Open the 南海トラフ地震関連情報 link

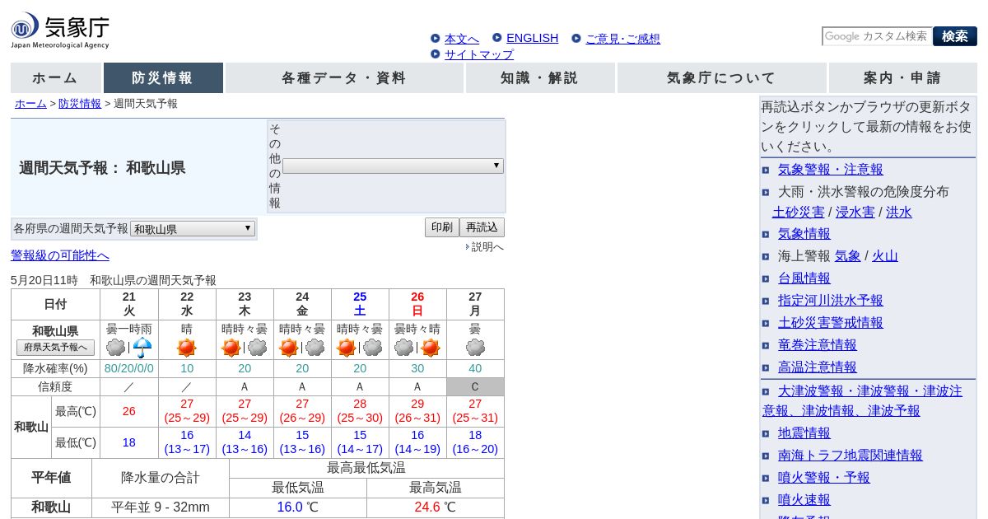click(x=851, y=456)
